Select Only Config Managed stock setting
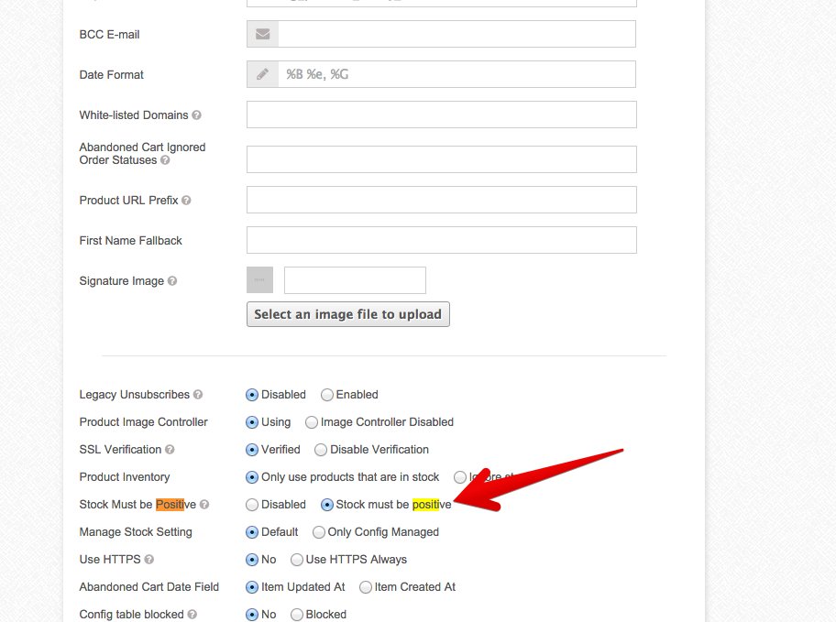 tap(319, 532)
